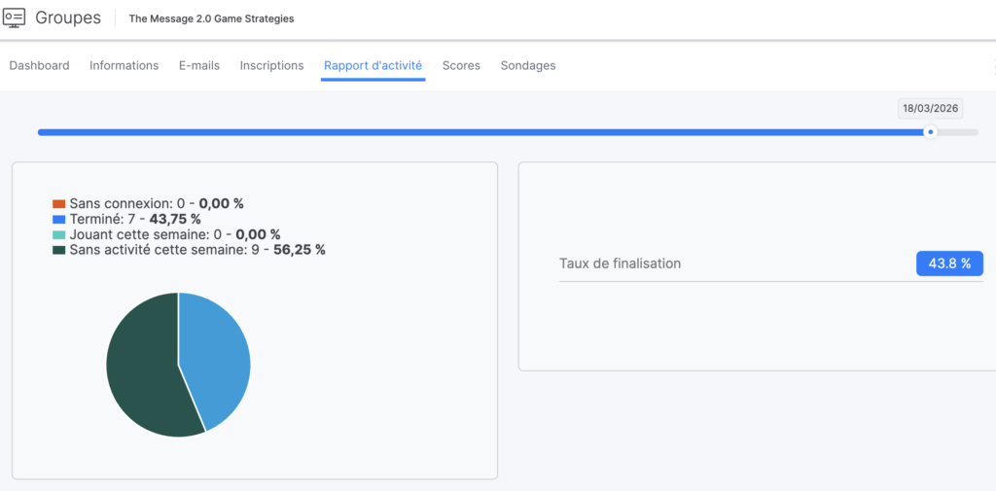Select the Rapport d'activité tab
The image size is (996, 491).
click(373, 65)
